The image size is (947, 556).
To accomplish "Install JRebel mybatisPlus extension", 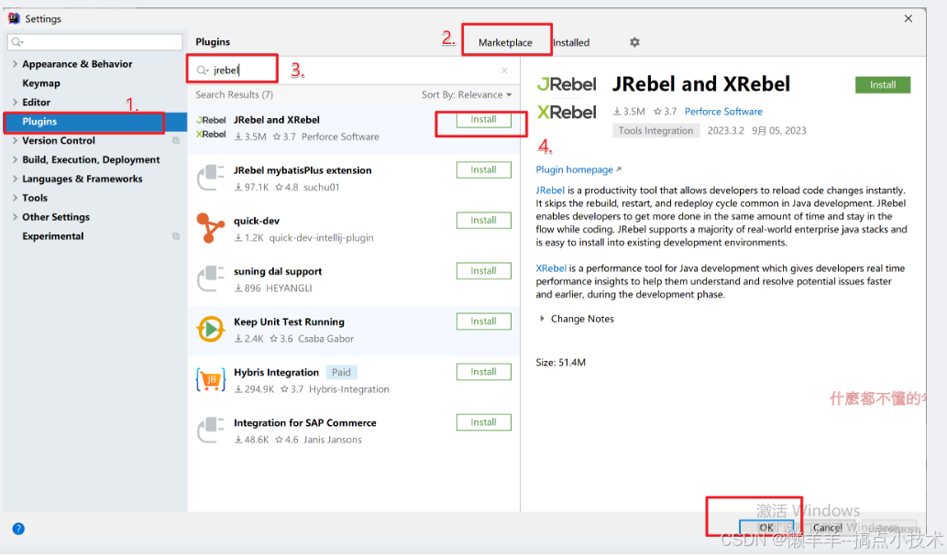I will 484,170.
